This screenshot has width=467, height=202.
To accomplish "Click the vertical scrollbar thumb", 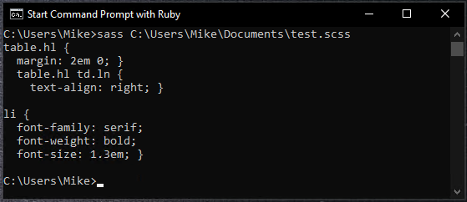I will [457, 48].
